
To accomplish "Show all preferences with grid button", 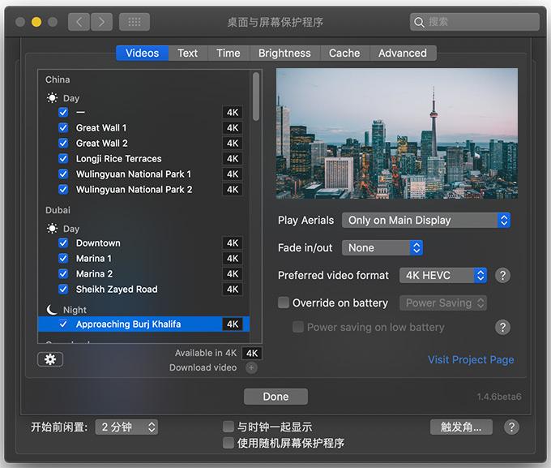I will click(x=135, y=22).
